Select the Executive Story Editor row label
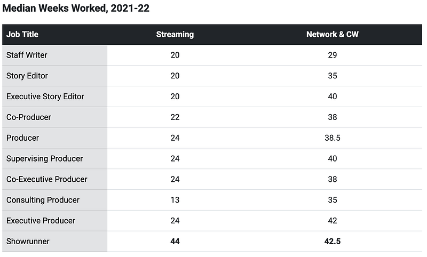This screenshot has height=257, width=427. 45,97
